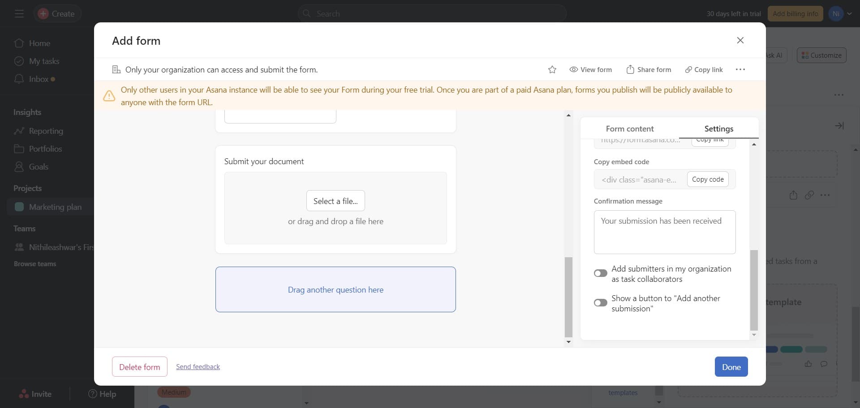Click the organization access building icon
This screenshot has width=860, height=408.
tap(116, 70)
